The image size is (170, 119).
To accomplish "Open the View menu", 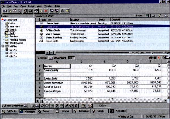I will tap(39, 6).
